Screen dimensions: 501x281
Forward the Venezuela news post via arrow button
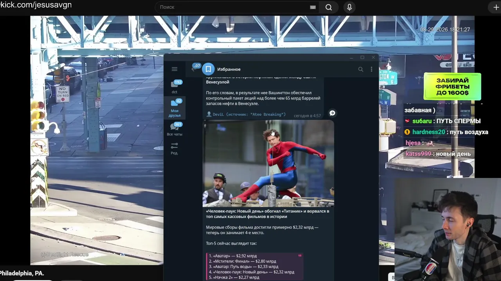(x=332, y=113)
